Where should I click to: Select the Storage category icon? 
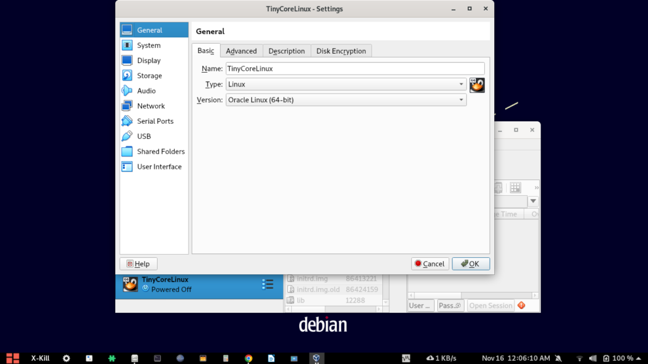(127, 75)
